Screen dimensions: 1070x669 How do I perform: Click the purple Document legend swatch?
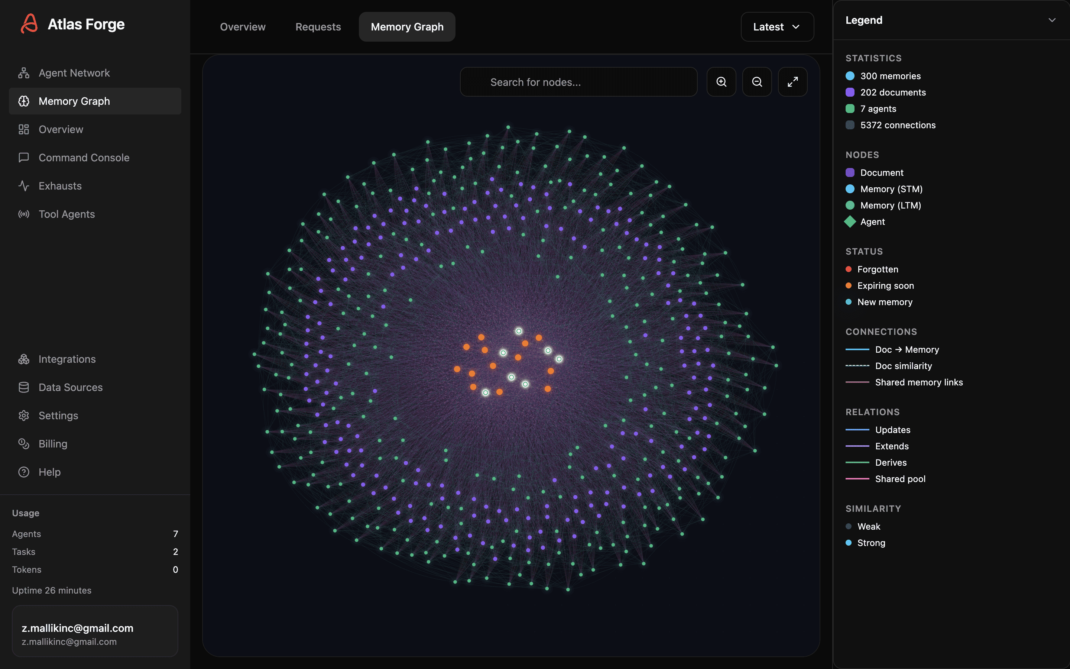pos(850,172)
